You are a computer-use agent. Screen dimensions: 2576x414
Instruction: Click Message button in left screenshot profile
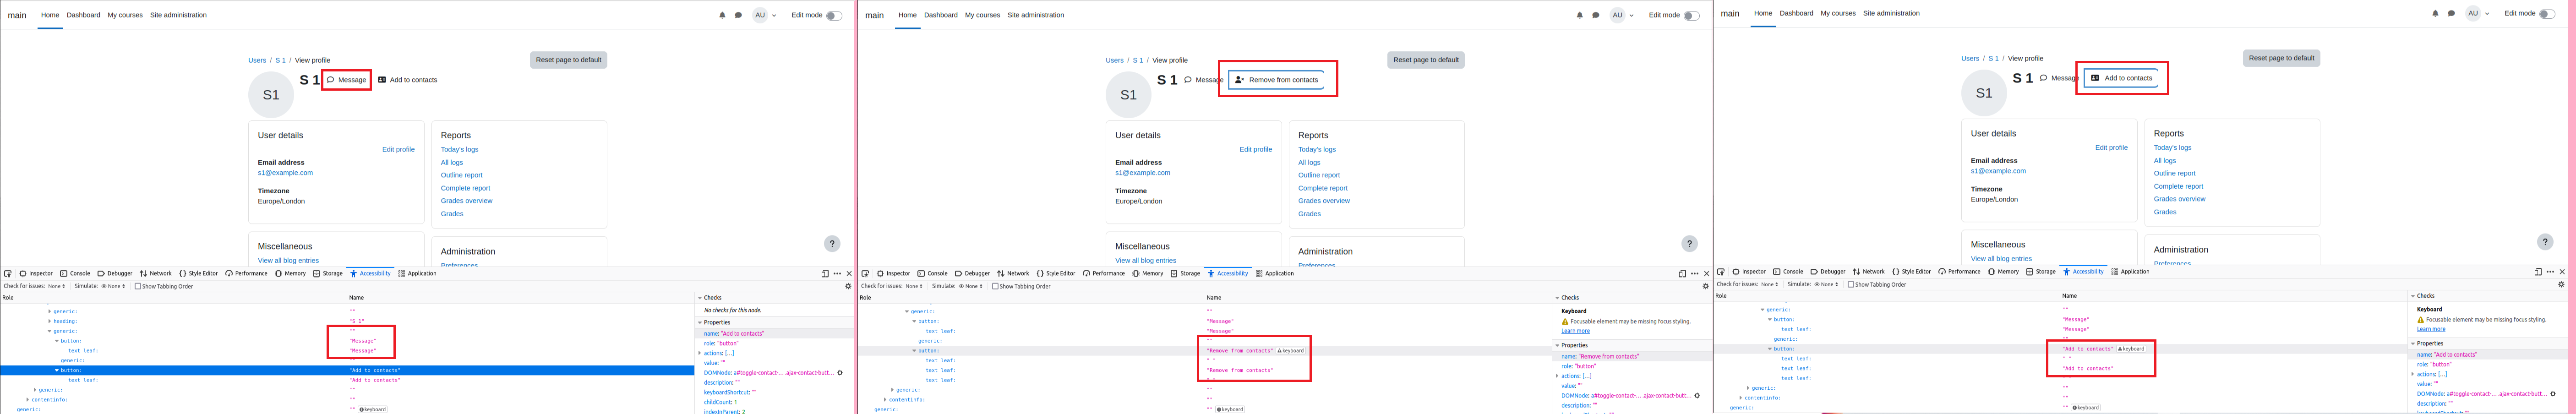tap(347, 80)
